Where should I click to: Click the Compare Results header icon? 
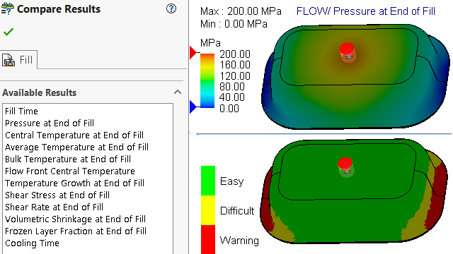[x=7, y=8]
